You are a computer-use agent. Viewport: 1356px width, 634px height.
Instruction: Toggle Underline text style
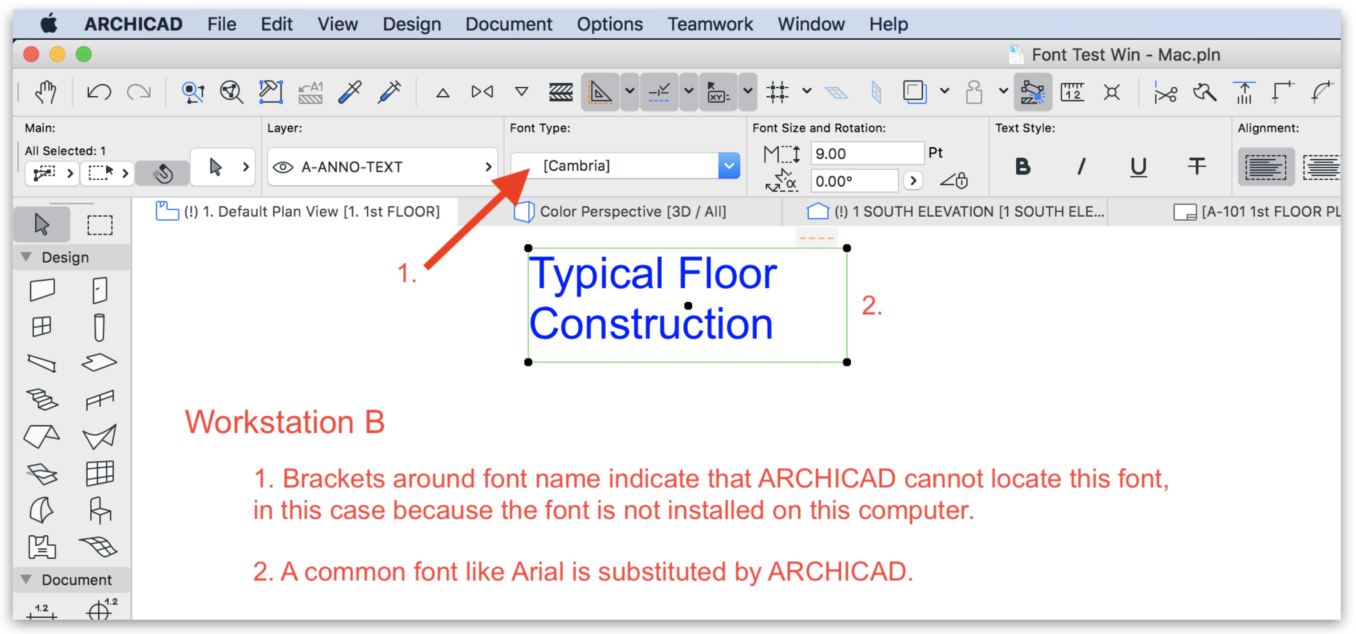(1138, 167)
